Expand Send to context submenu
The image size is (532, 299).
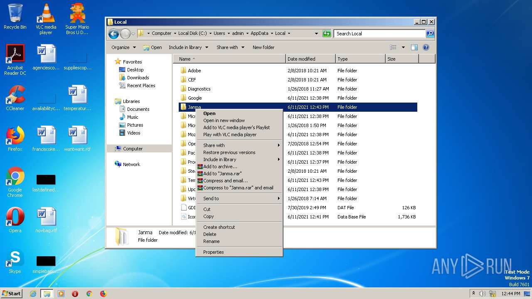tap(239, 199)
